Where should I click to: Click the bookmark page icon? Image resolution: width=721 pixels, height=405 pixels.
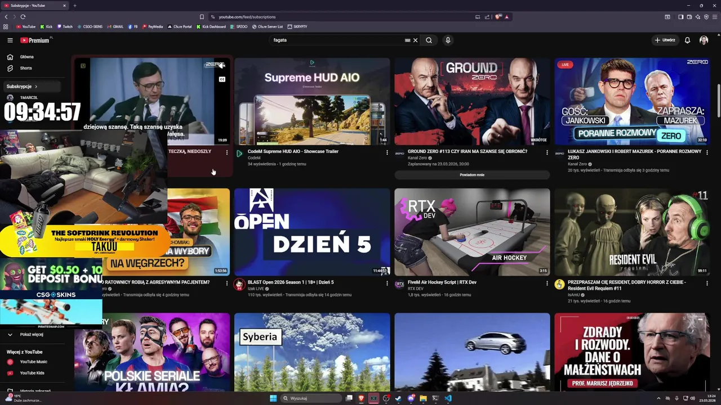(x=202, y=17)
